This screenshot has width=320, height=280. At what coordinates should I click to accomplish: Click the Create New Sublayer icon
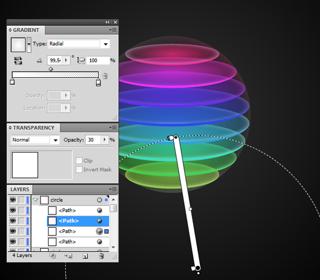[68, 256]
